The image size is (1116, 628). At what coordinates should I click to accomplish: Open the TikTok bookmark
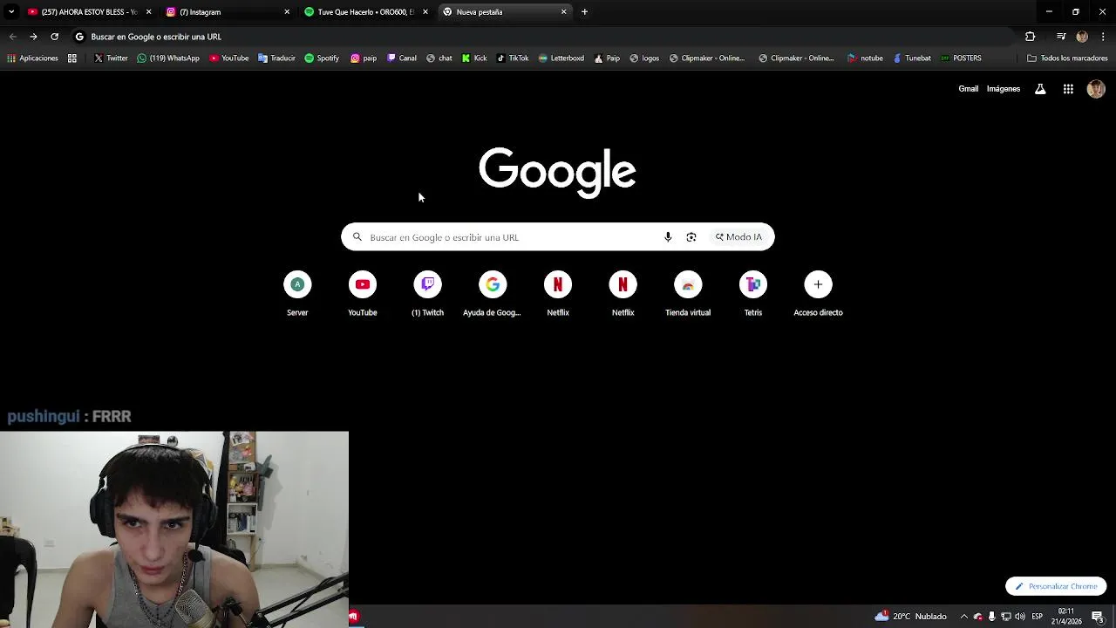click(x=513, y=58)
